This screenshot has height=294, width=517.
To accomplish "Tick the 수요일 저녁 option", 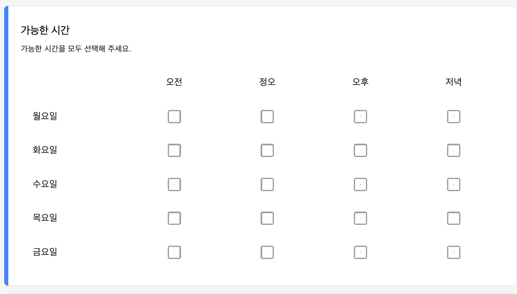I will [x=454, y=184].
